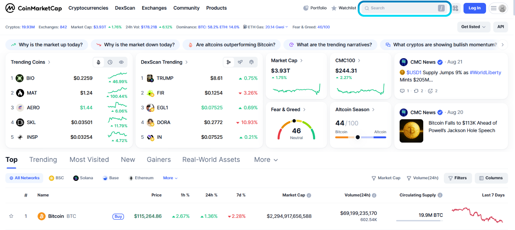The width and height of the screenshot is (515, 230).
Task: Click the INSP coin icon
Action: 20,137
